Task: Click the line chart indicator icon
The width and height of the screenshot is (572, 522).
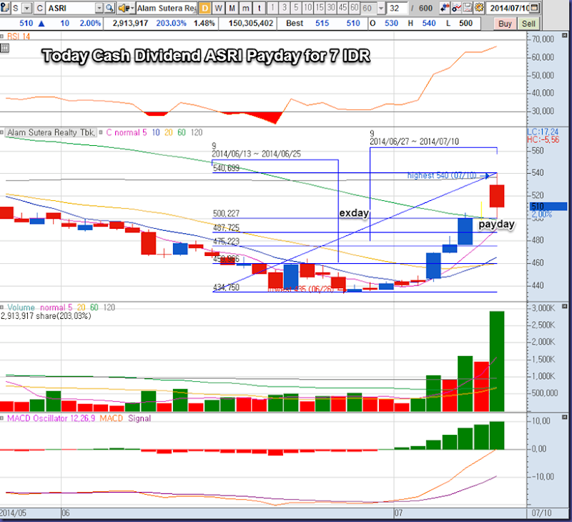Action: click(456, 8)
